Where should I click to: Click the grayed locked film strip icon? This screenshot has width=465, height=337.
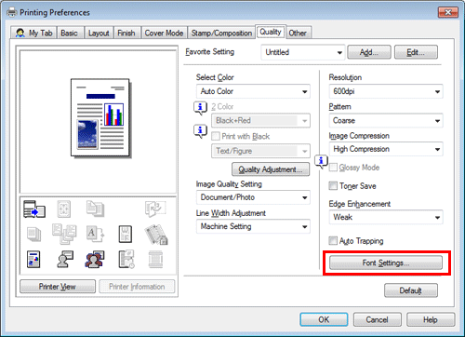156,235
